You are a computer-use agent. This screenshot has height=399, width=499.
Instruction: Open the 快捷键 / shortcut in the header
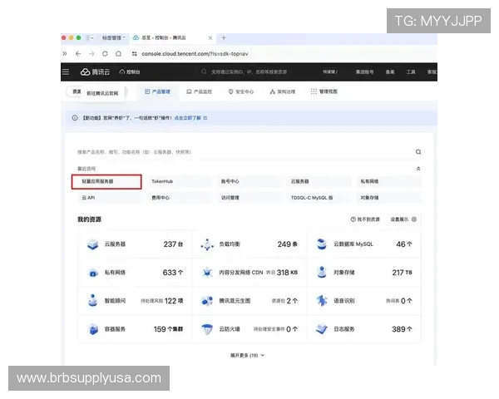tap(330, 72)
